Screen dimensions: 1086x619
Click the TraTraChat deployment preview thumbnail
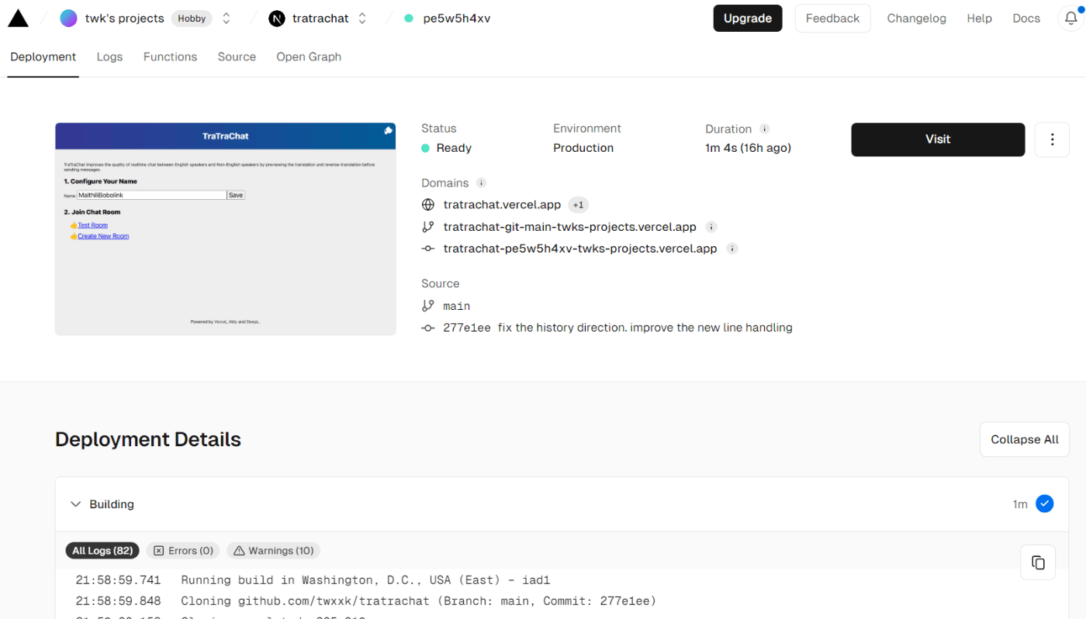click(226, 229)
